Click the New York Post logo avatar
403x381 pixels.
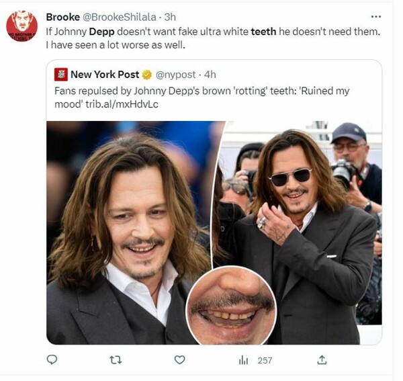[61, 75]
